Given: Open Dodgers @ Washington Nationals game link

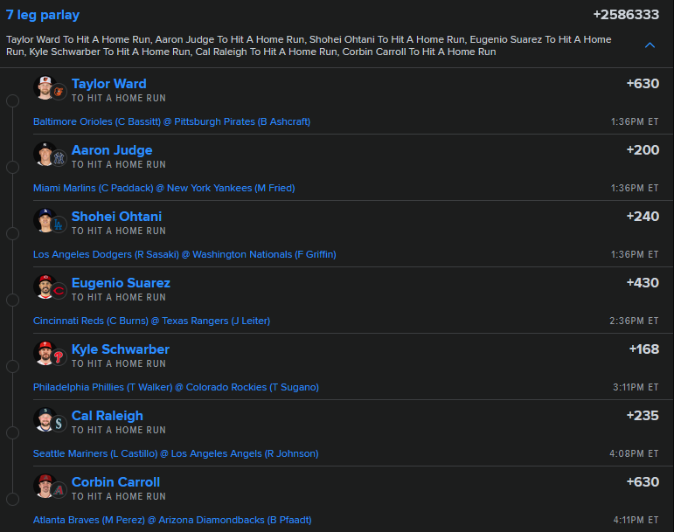Looking at the screenshot, I should click(x=184, y=254).
